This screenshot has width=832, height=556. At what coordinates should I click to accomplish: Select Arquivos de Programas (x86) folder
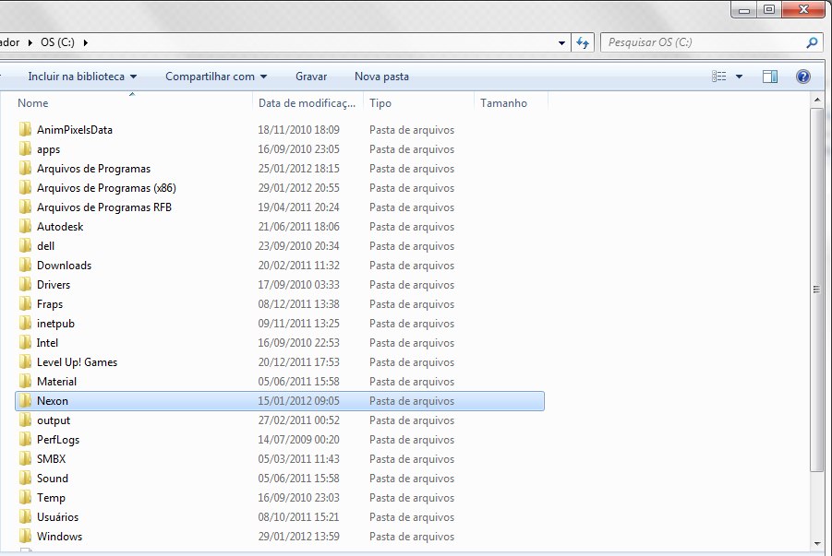(106, 187)
